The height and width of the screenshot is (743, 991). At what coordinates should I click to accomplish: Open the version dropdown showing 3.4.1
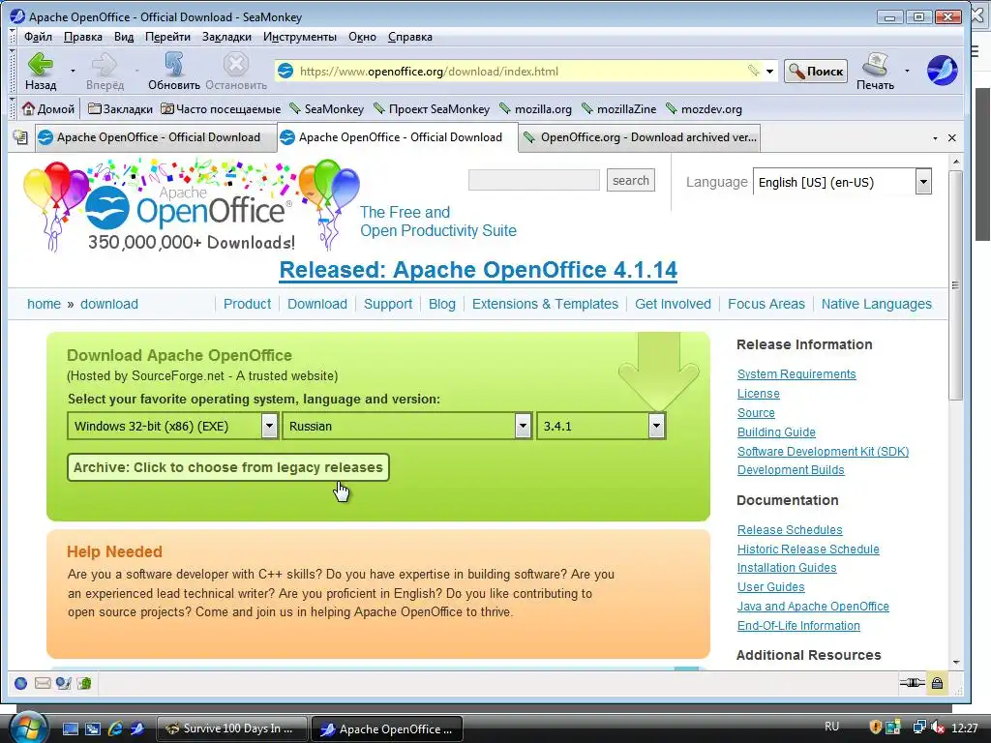pyautogui.click(x=600, y=426)
